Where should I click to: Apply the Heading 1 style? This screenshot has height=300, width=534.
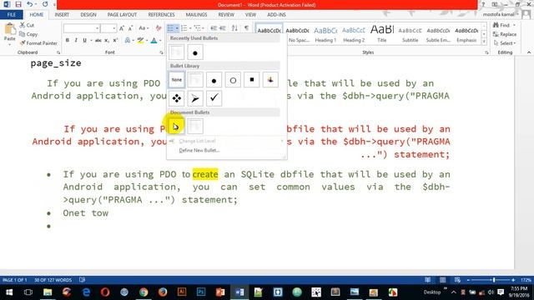click(x=325, y=34)
